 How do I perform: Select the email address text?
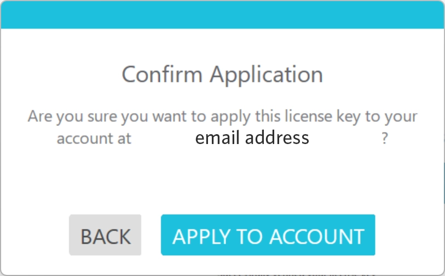252,137
